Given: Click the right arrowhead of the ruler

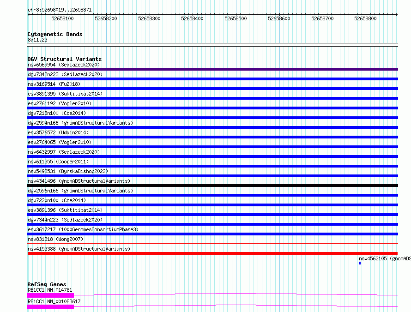Looking at the screenshot, I should tap(397, 15).
